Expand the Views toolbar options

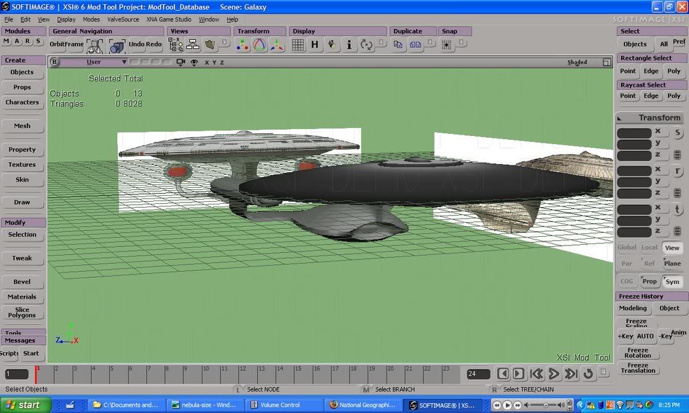[224, 42]
